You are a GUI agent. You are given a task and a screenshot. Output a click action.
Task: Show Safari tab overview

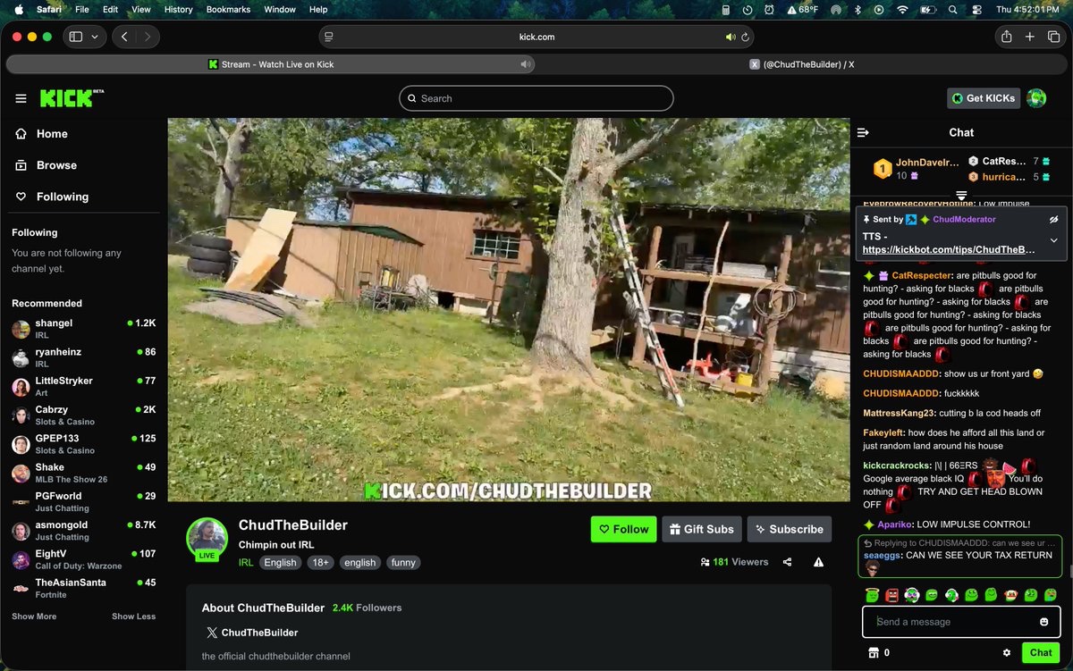[1054, 37]
